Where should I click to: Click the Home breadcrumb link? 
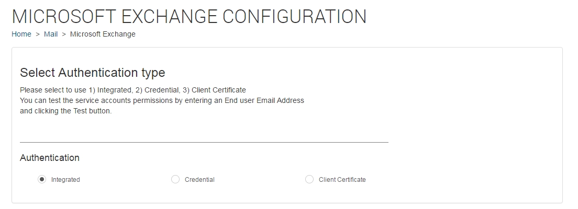21,34
